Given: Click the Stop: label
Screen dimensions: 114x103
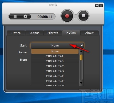Looking at the screenshot, I should click(23, 60).
